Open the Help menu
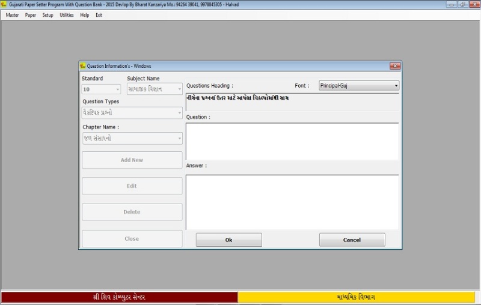Image resolution: width=481 pixels, height=305 pixels. pos(85,15)
